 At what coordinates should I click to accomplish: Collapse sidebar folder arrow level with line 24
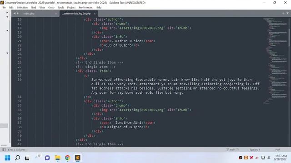7,53
